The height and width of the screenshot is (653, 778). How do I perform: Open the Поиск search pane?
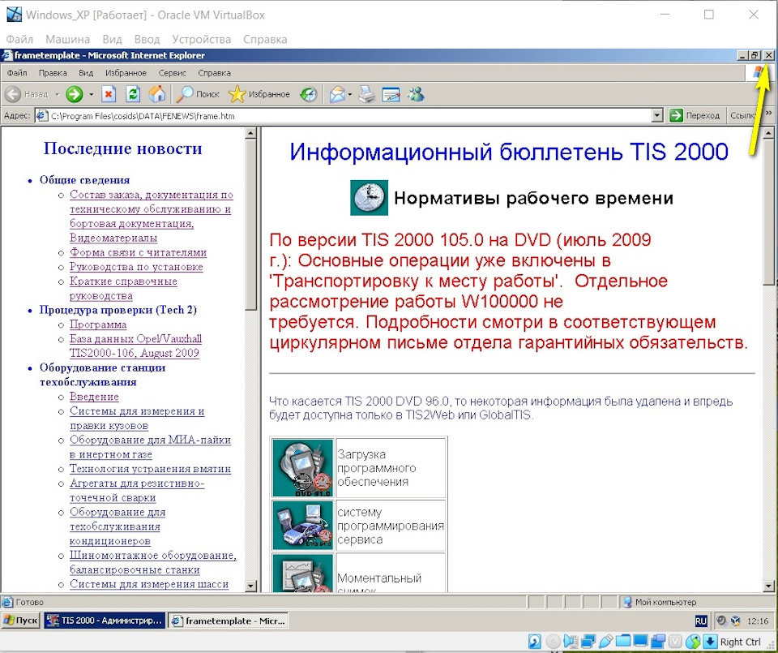coord(198,94)
